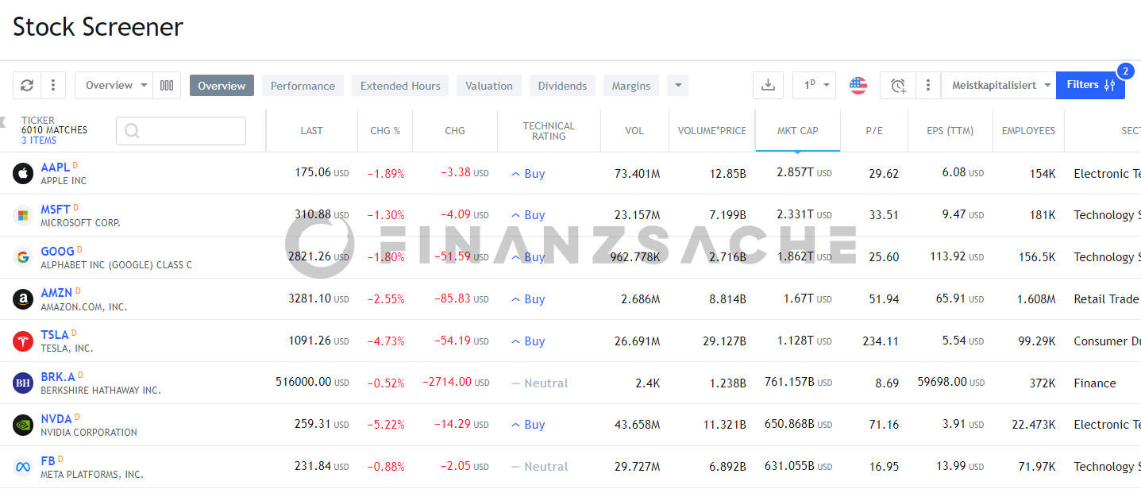Switch to the Valuation tab
The height and width of the screenshot is (489, 1141).
(489, 86)
